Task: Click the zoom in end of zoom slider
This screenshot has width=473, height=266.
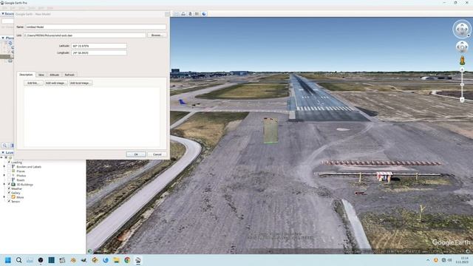Action: tap(462, 69)
